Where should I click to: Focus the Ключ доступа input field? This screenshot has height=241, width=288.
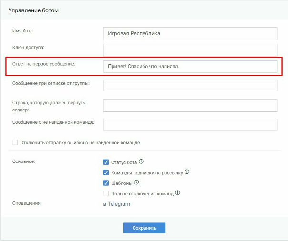(x=190, y=50)
